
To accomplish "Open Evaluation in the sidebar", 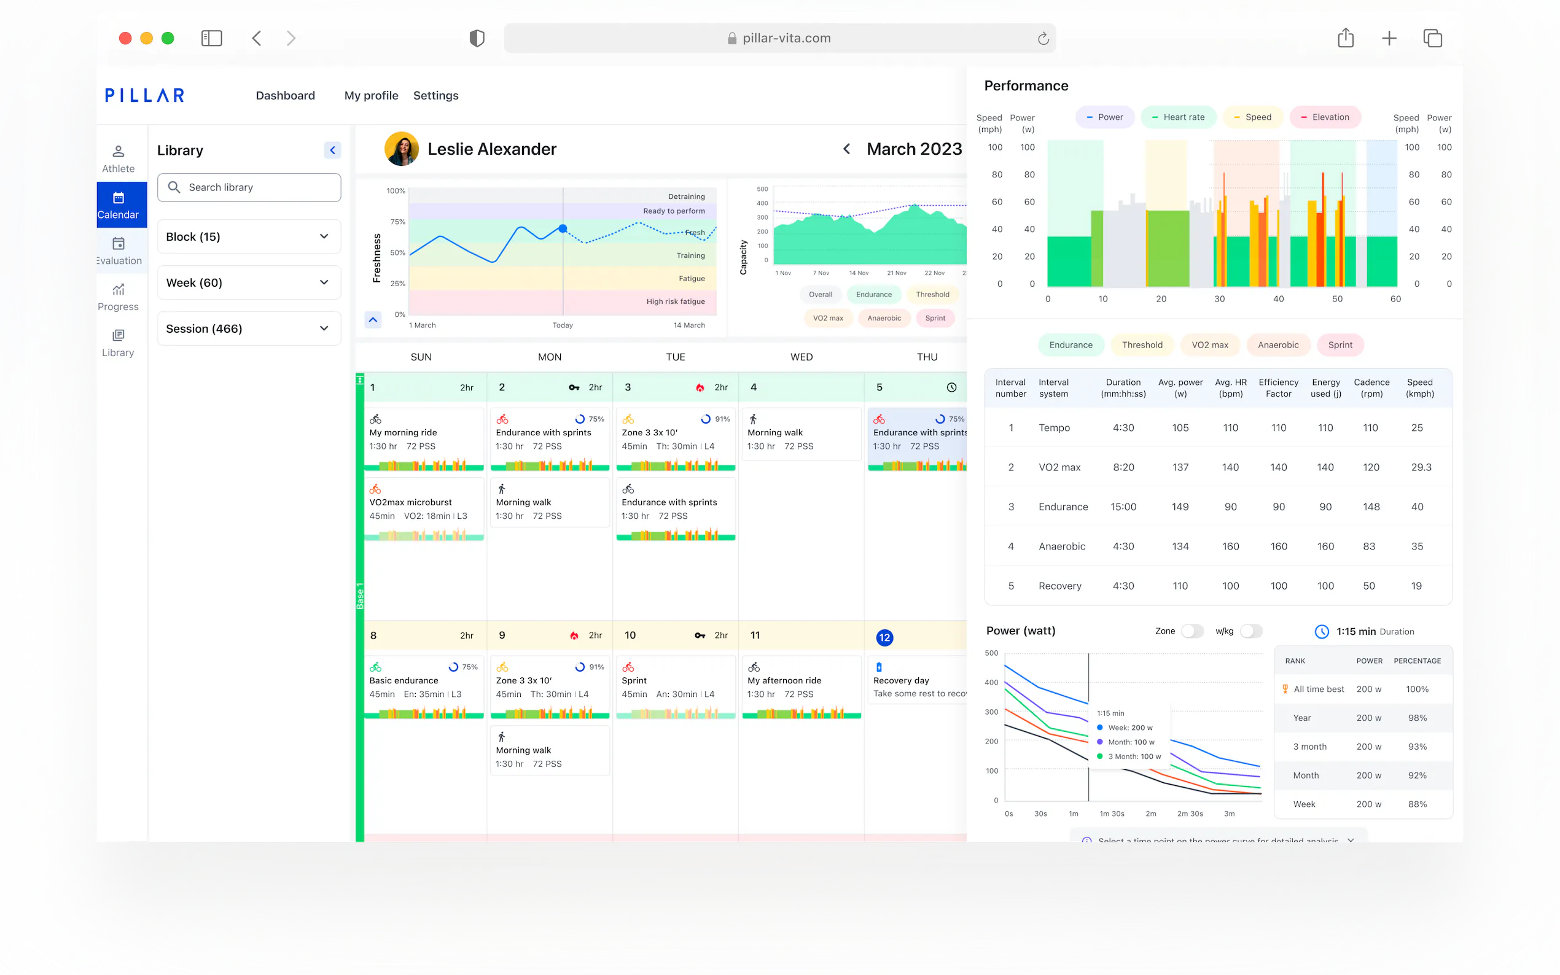I will 118,251.
